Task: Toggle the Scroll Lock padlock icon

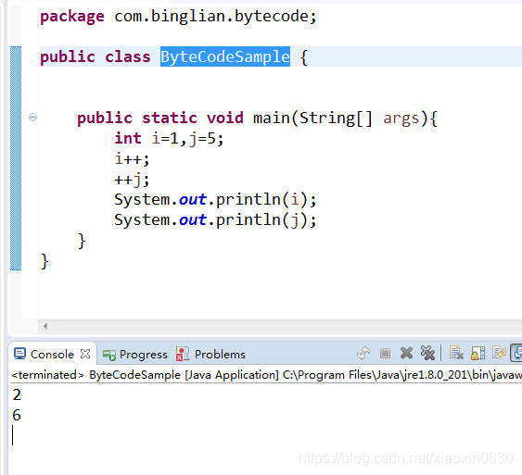Action: [x=477, y=354]
